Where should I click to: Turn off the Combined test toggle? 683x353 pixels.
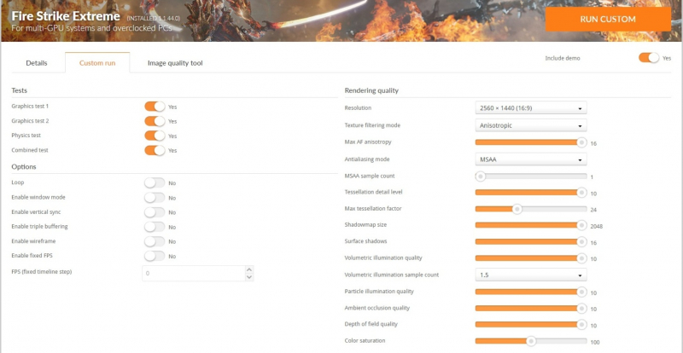coord(155,150)
